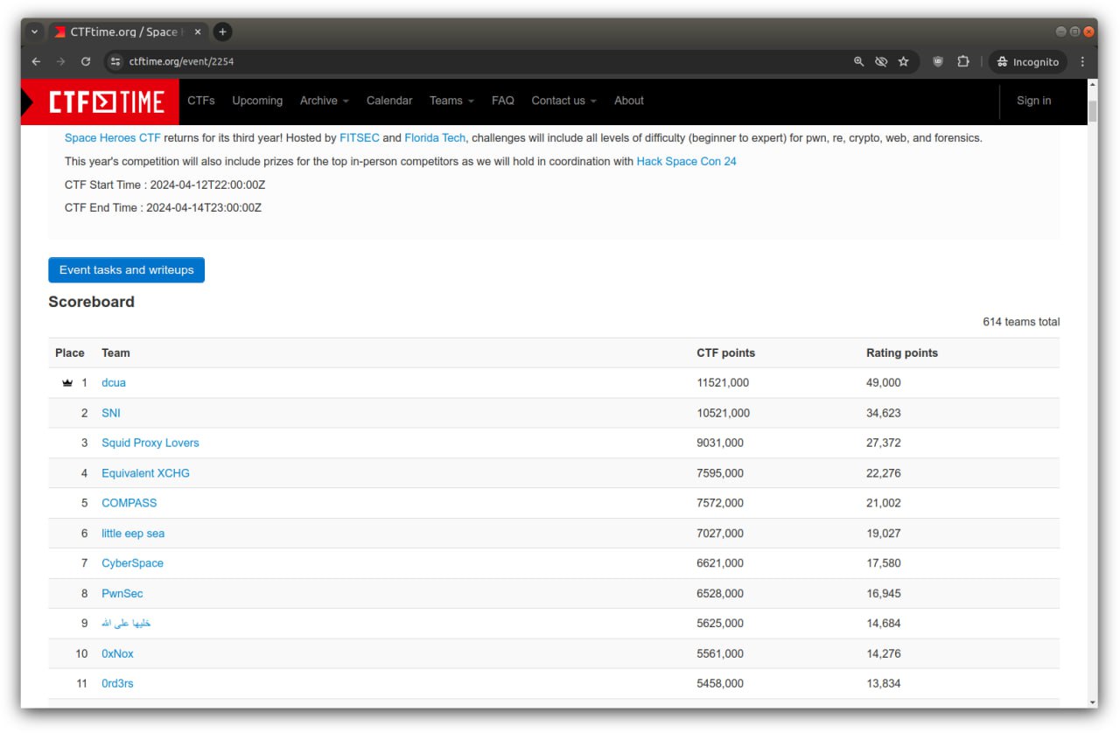This screenshot has height=733, width=1120.
Task: Follow the Hack Space Con 24 link
Action: (x=686, y=162)
